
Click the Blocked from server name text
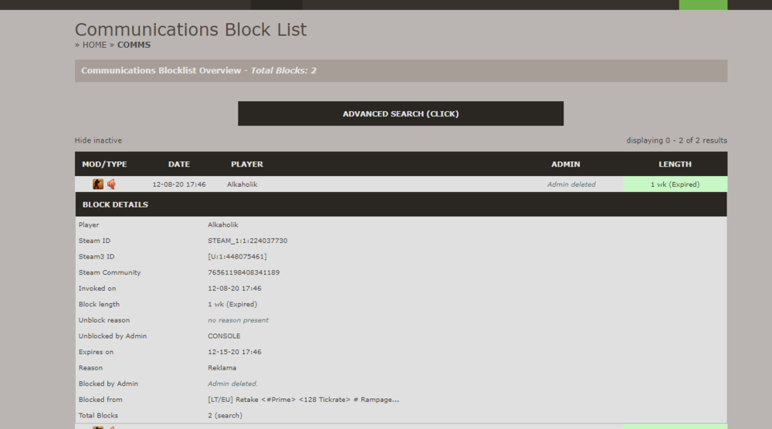pos(303,400)
